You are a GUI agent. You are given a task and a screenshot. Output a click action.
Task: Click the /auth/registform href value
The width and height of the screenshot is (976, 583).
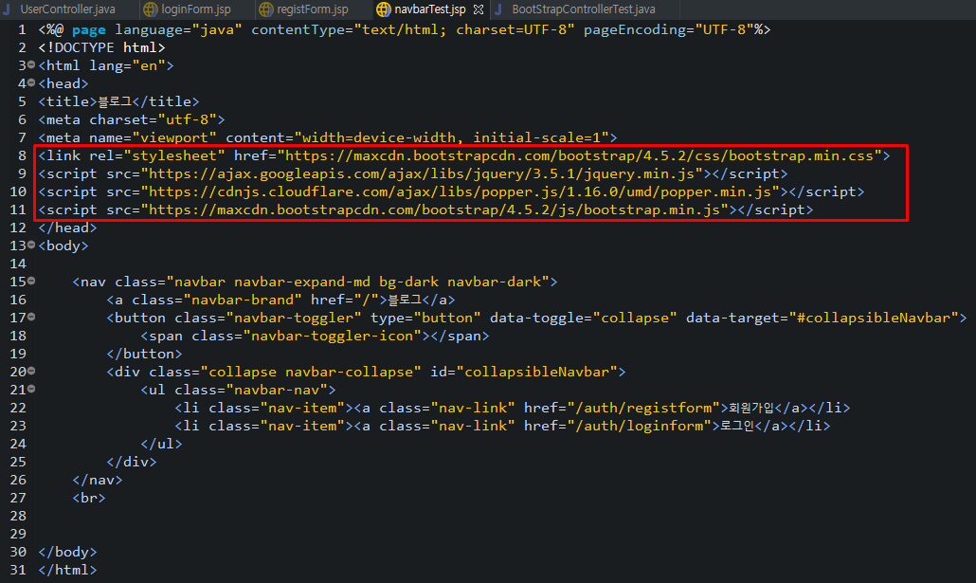coord(643,409)
